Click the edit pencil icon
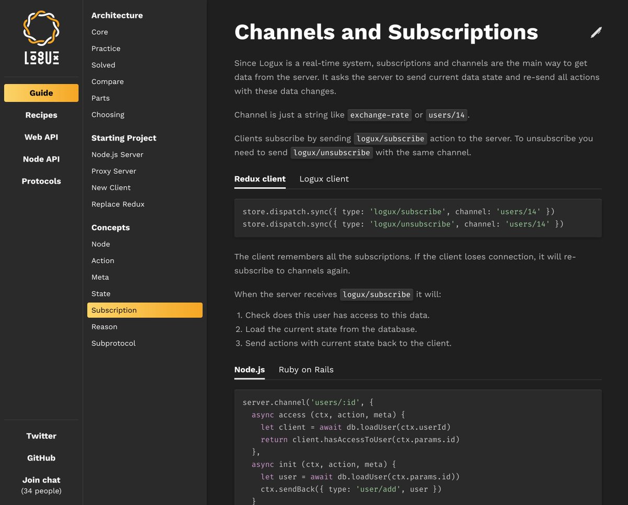This screenshot has height=505, width=628. 596,32
